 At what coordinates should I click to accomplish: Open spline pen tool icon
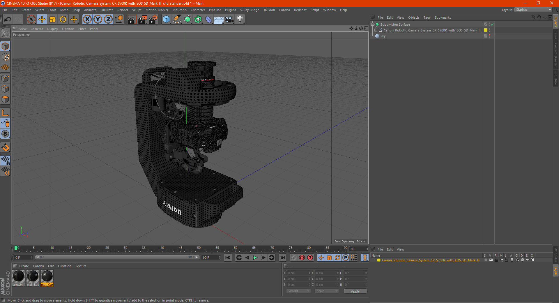point(177,20)
